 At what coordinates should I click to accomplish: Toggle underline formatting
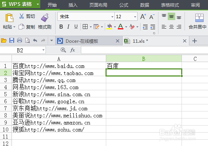[76, 27]
